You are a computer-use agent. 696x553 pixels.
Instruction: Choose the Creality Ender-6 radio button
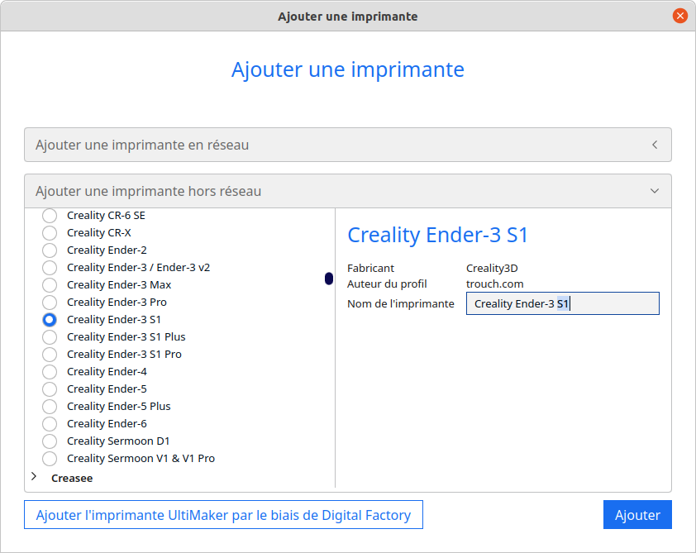50,424
